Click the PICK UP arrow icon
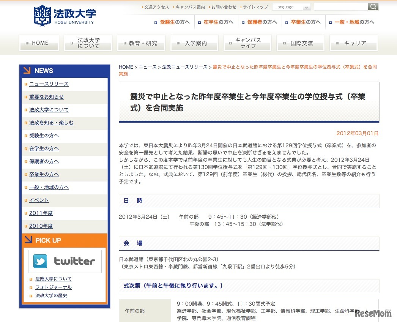The width and height of the screenshot is (397, 322). (x=28, y=240)
